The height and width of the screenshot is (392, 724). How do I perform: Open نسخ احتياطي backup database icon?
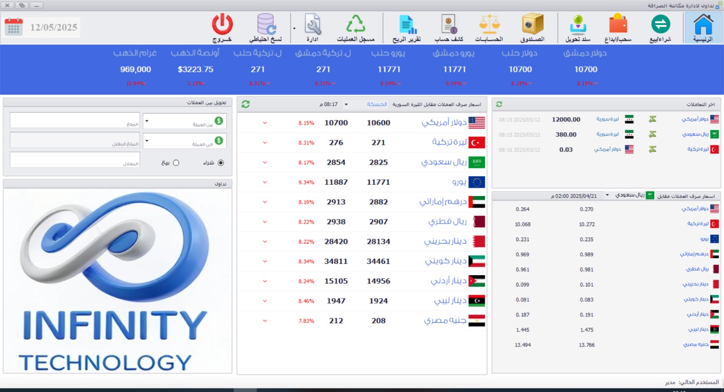pyautogui.click(x=266, y=28)
